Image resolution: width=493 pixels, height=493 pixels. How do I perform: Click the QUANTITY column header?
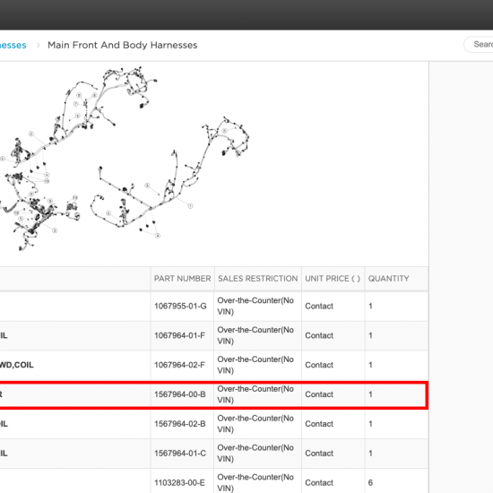[389, 279]
